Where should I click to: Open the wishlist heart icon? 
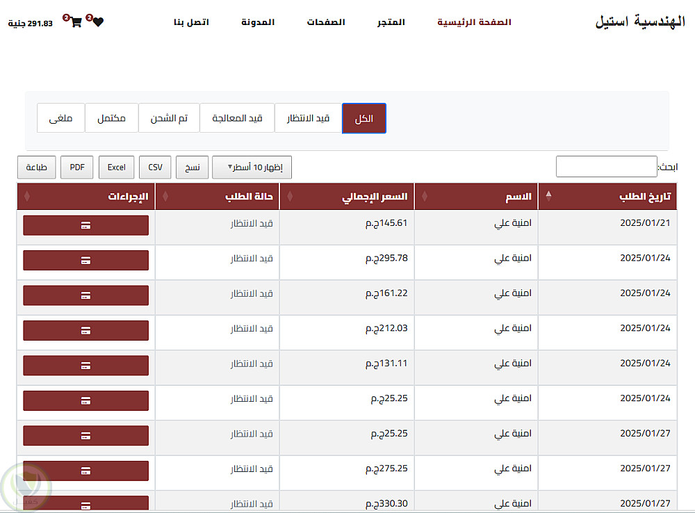[x=98, y=22]
